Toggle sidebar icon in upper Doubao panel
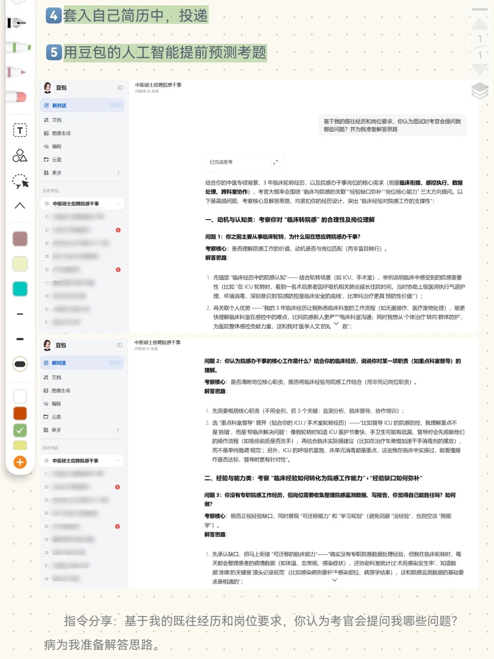Image resolution: width=494 pixels, height=659 pixels. point(120,88)
